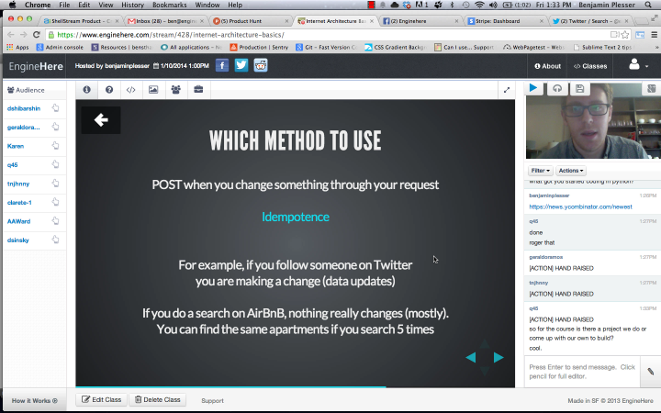Image resolution: width=661 pixels, height=413 pixels.
Task: Click the chat message input field
Action: tap(581, 371)
